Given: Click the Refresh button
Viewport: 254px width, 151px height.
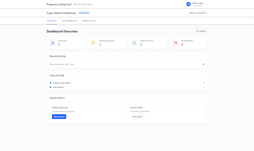Looking at the screenshot, I should [x=201, y=31].
